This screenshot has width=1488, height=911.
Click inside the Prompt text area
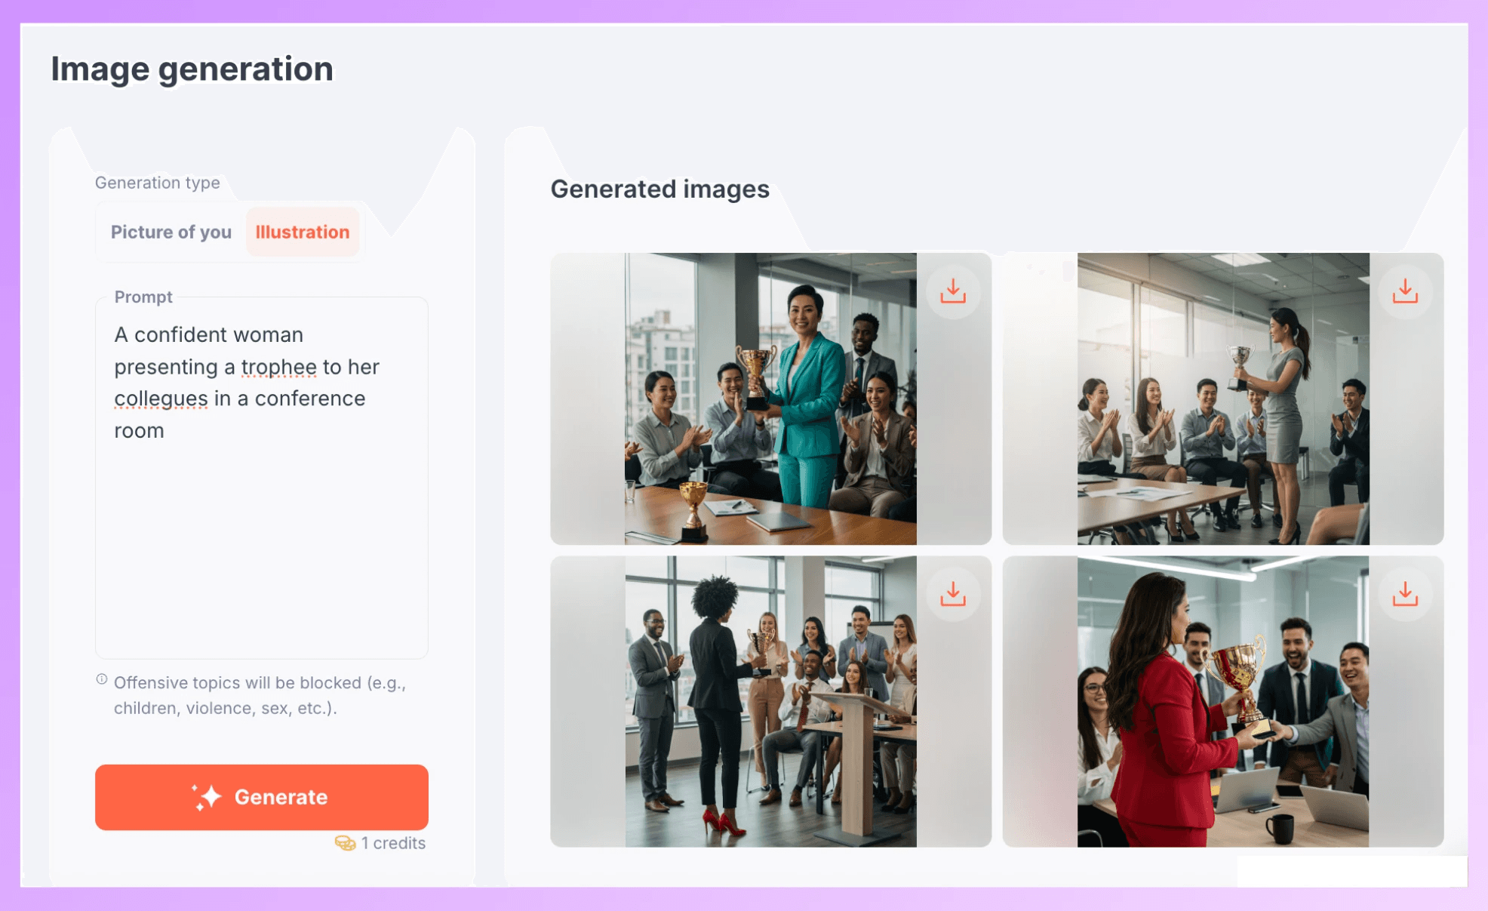262,478
